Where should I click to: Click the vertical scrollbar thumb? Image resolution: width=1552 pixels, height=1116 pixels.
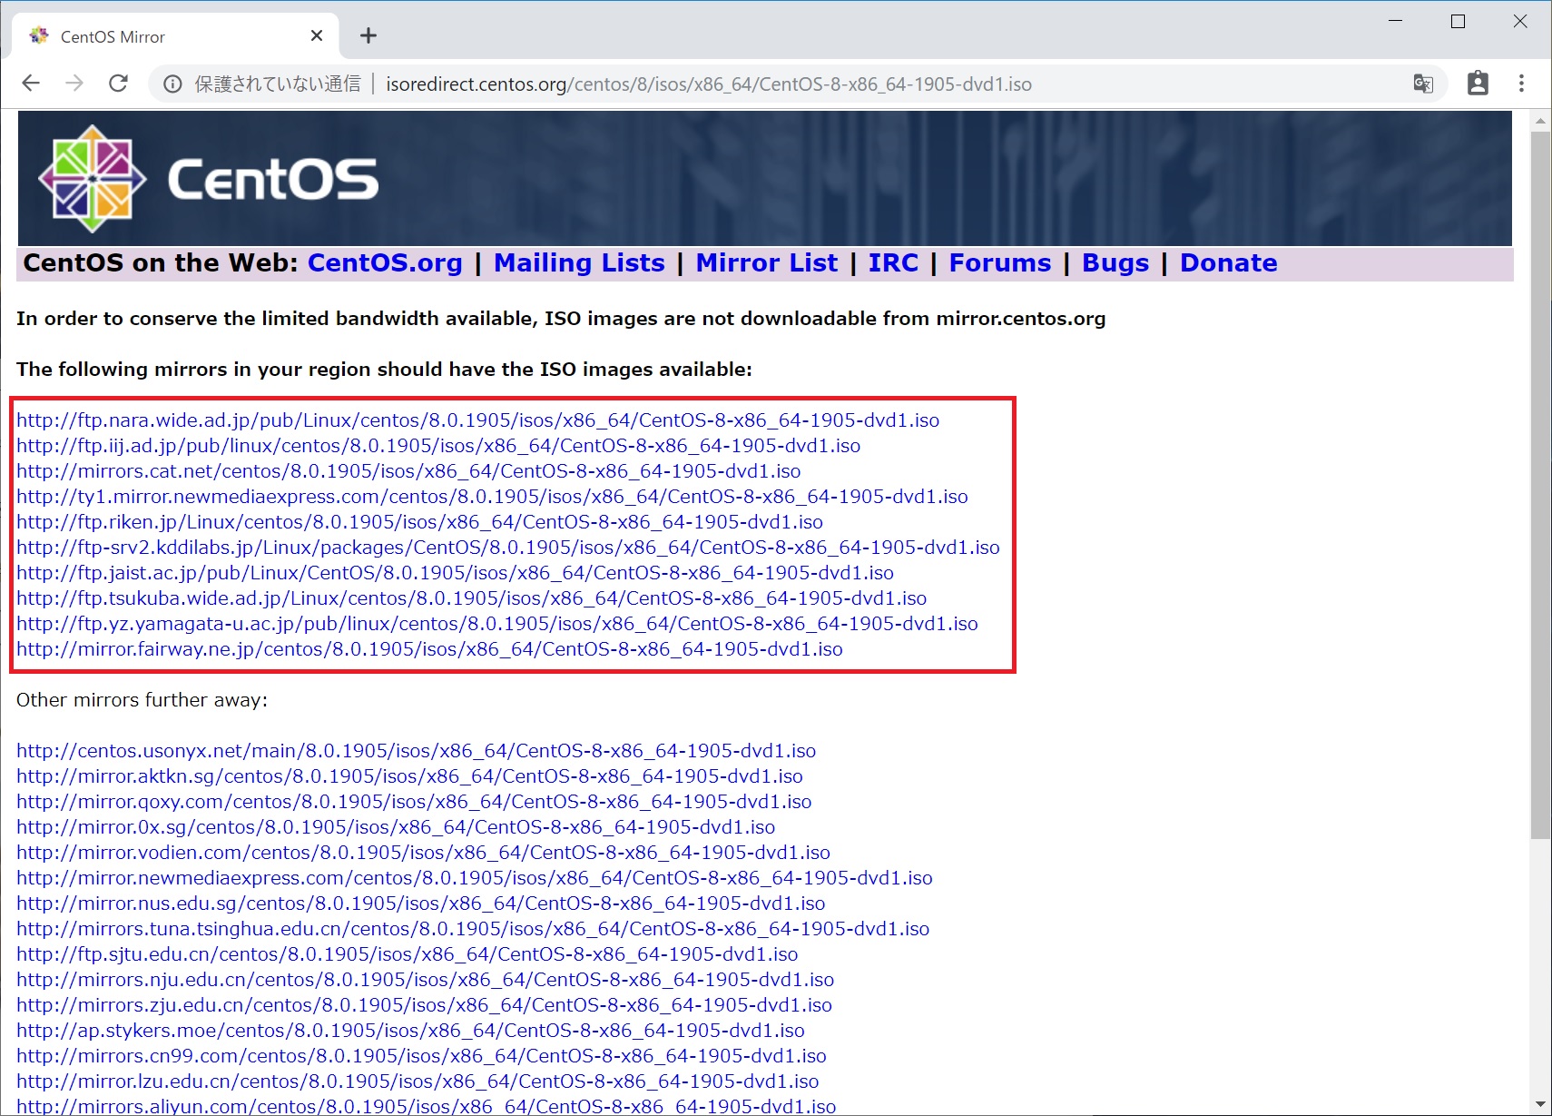coord(1540,486)
